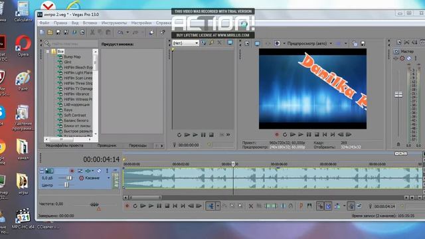Open Paint desktop shortcut

23,81
